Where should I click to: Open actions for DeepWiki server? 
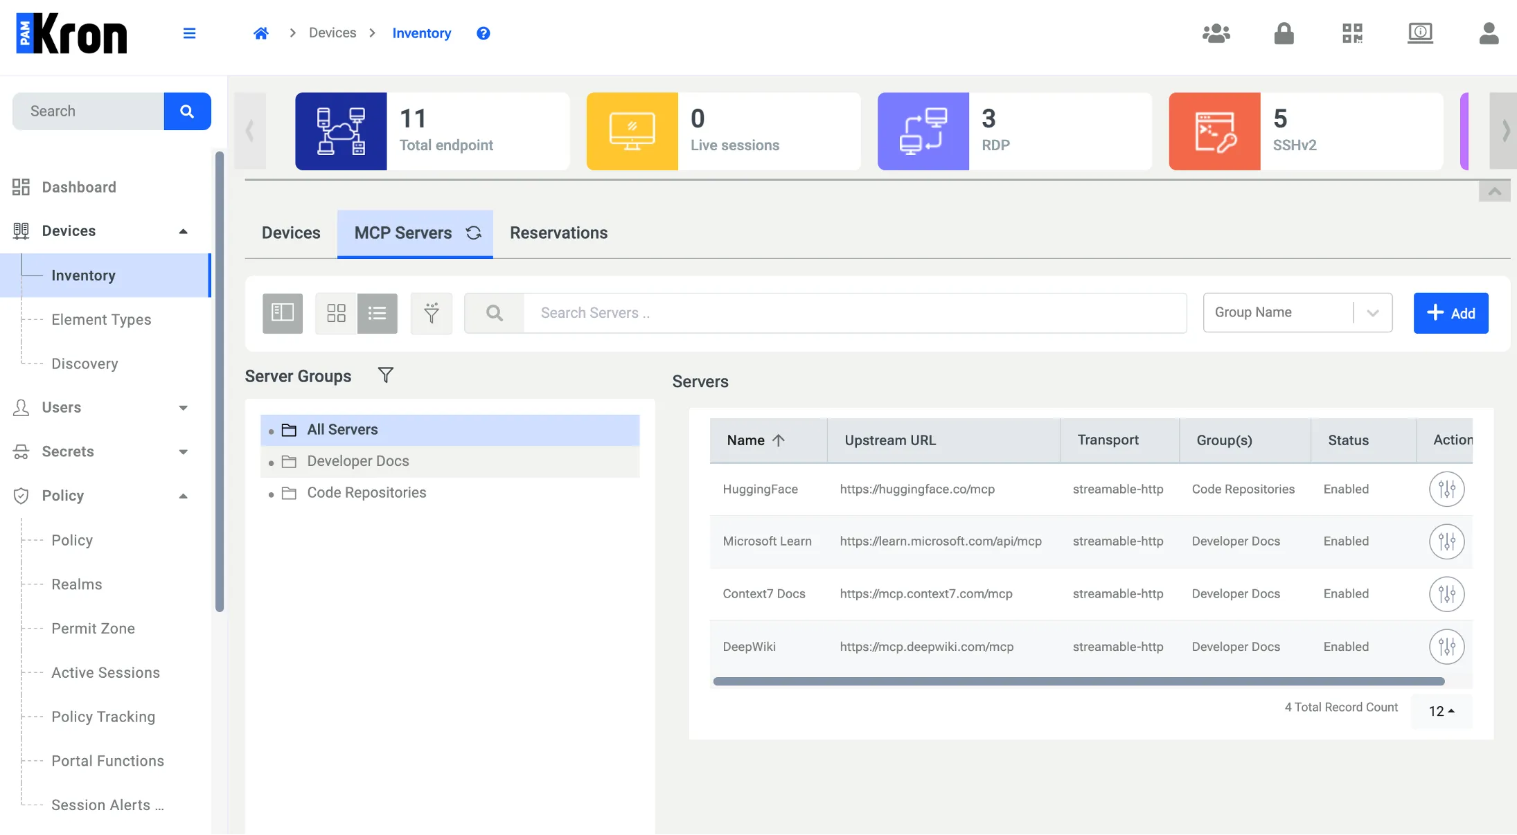[x=1447, y=647]
